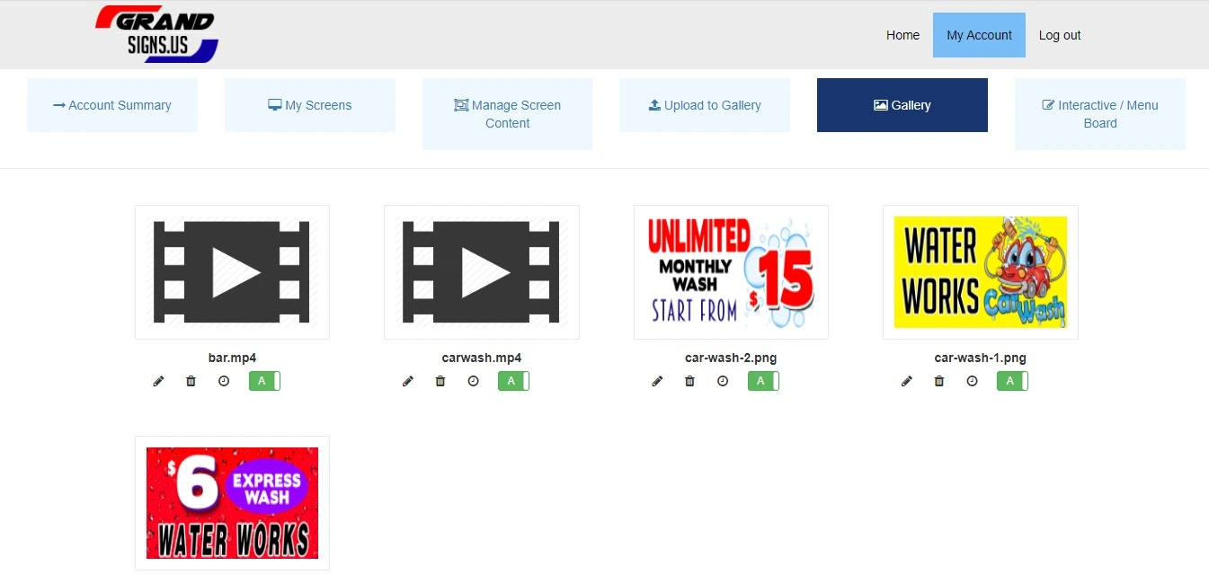Open the clock icon under car-wash-2.png
1209x575 pixels.
723,381
